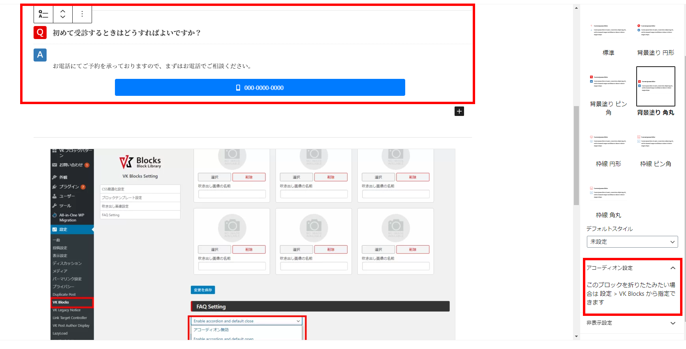686x349 pixels.
Task: Choose the 標準 style thumbnail
Action: (x=608, y=39)
